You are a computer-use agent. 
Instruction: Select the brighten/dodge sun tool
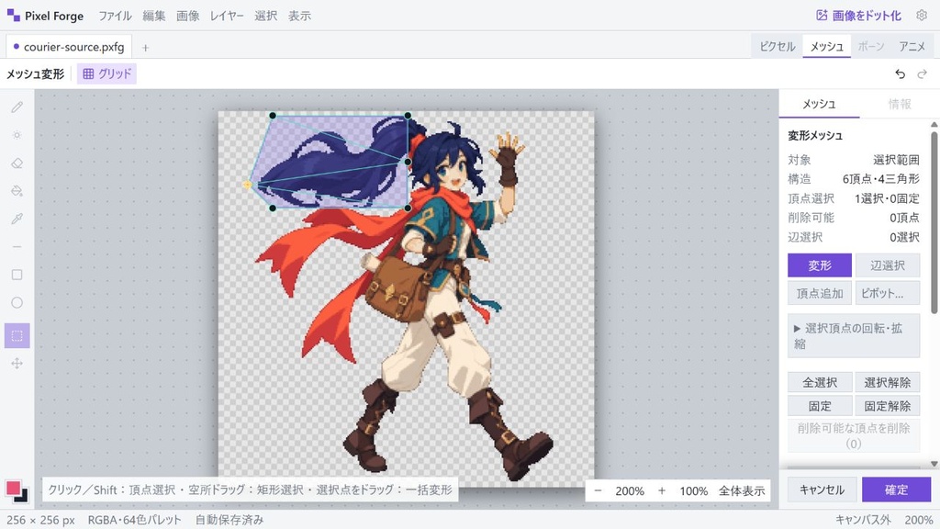17,135
